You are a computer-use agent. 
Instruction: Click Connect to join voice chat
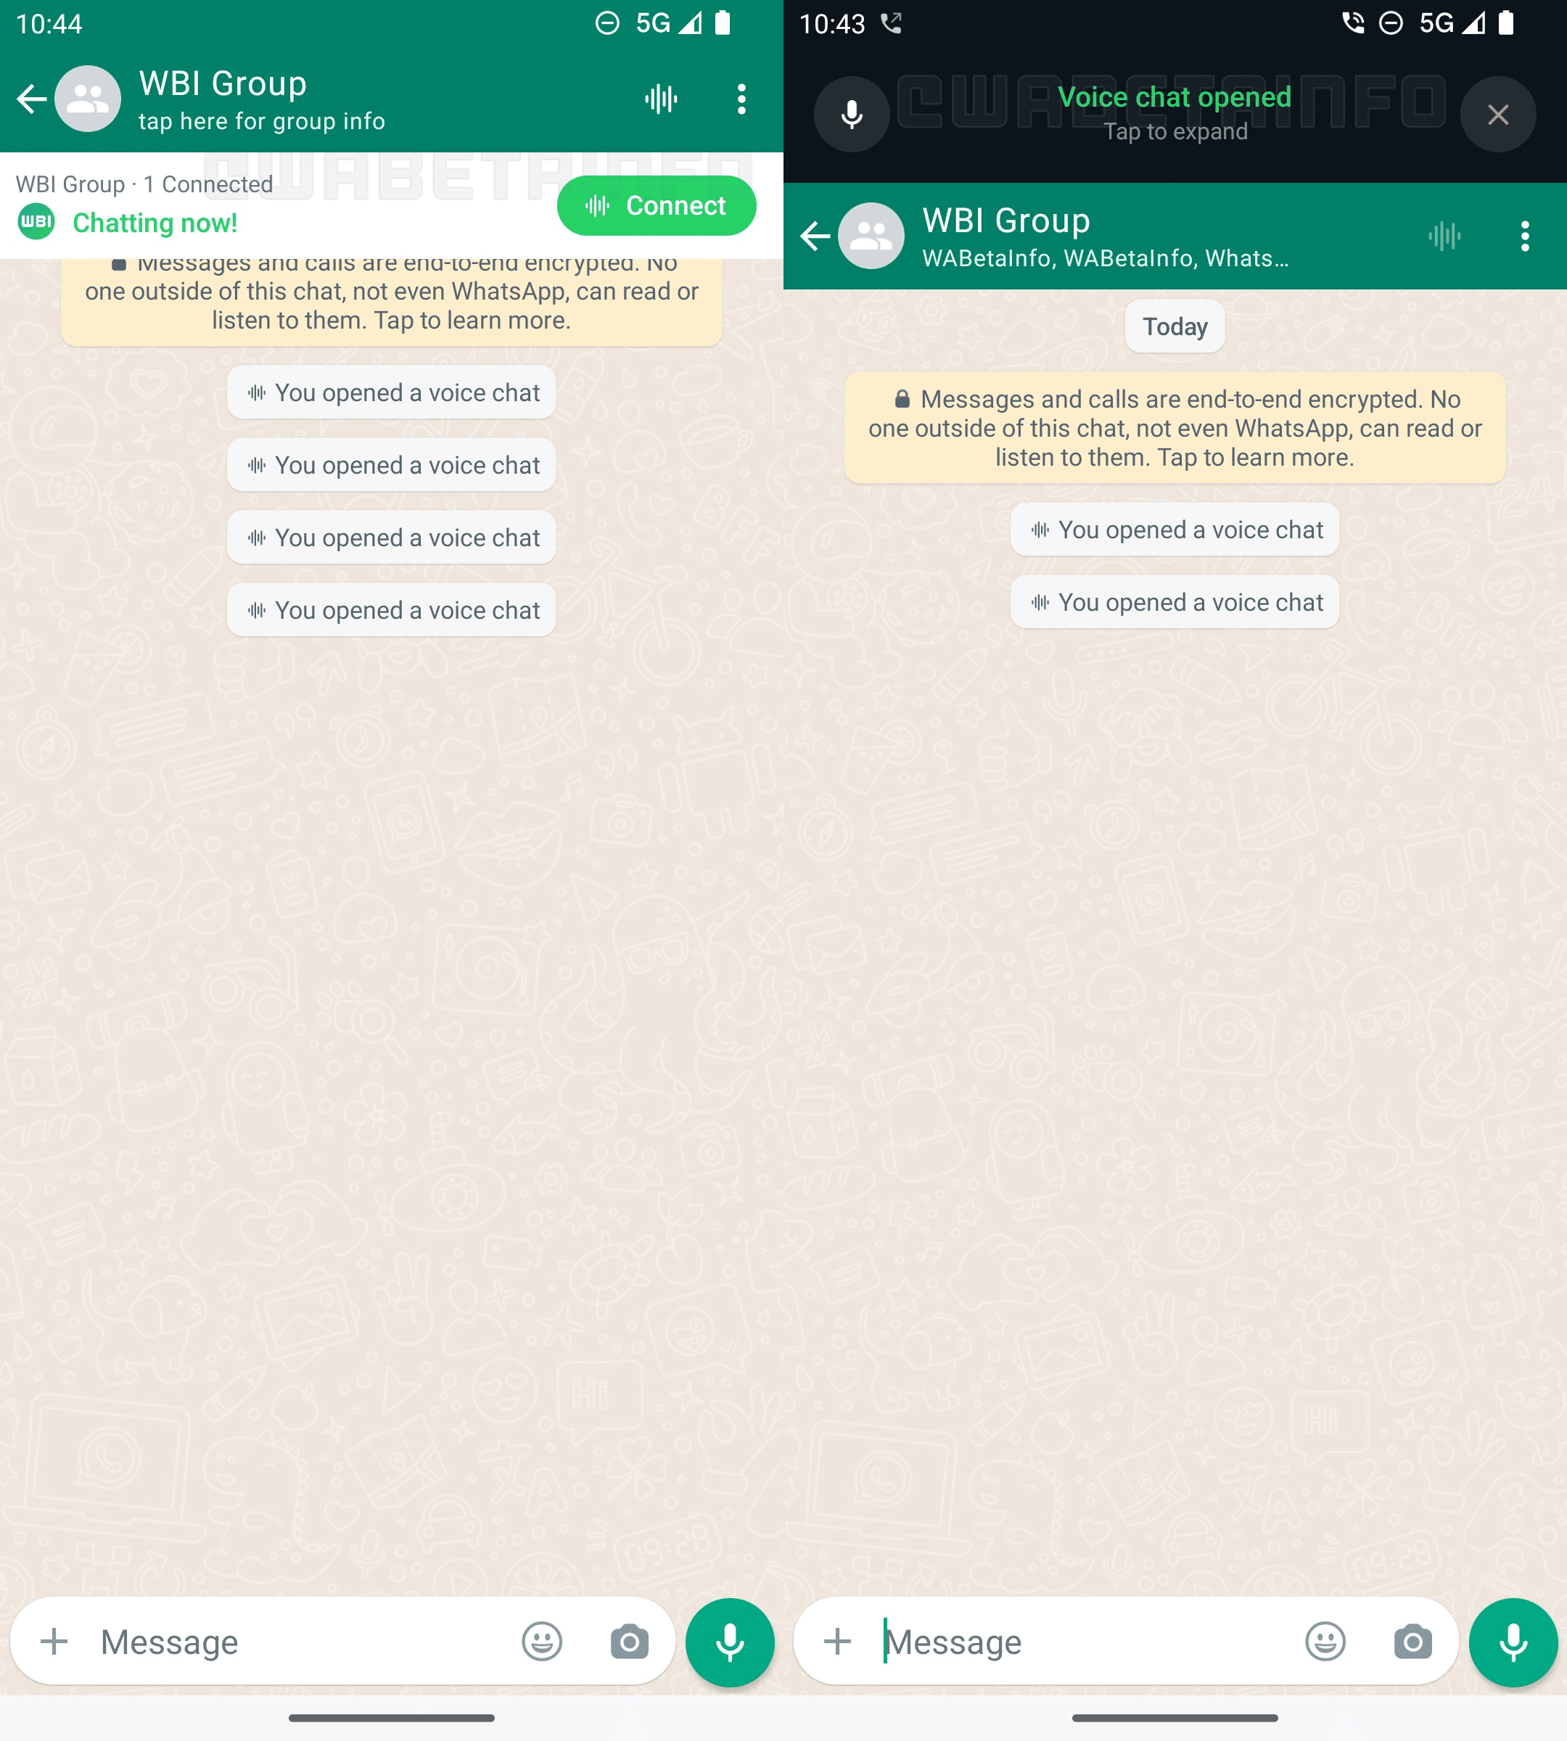click(661, 204)
